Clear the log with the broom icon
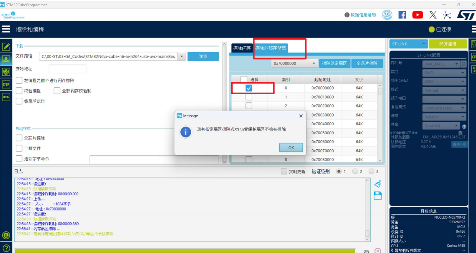476x253 pixels. [378, 183]
